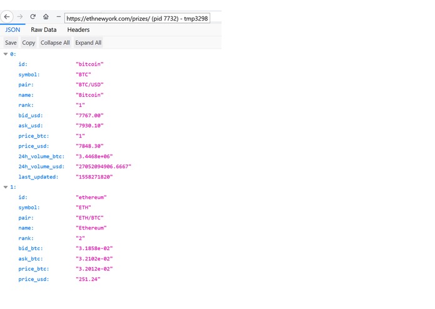
Task: Select the "ethereum" id value
Action: tap(91, 197)
